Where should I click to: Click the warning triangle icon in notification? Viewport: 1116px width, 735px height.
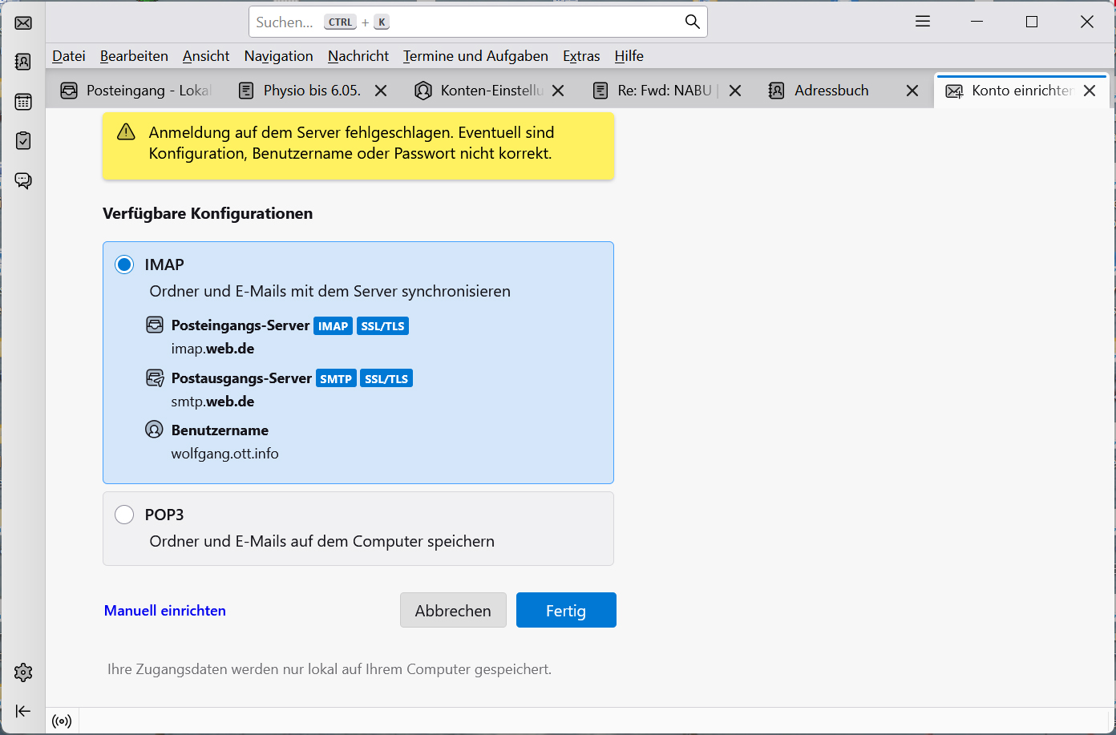126,132
